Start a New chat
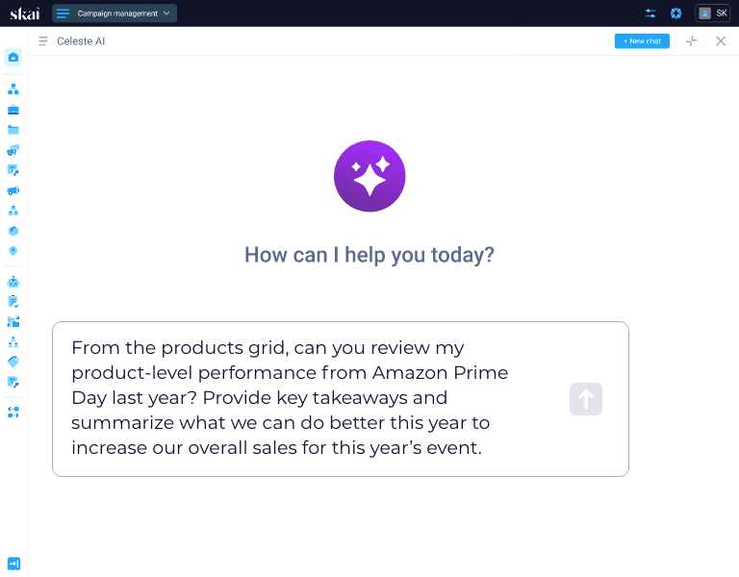The image size is (739, 577). pos(642,41)
